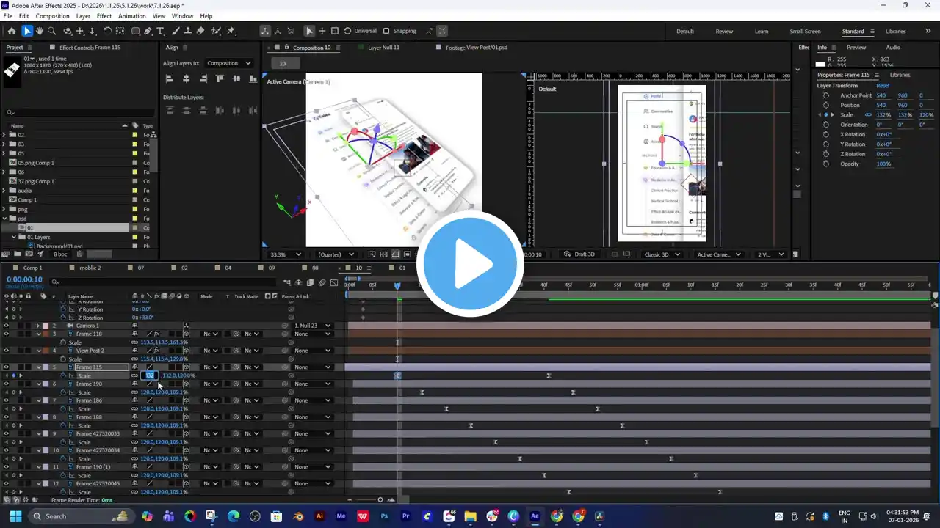Hide the Camera 1 layer
The image size is (940, 528).
tap(7, 326)
